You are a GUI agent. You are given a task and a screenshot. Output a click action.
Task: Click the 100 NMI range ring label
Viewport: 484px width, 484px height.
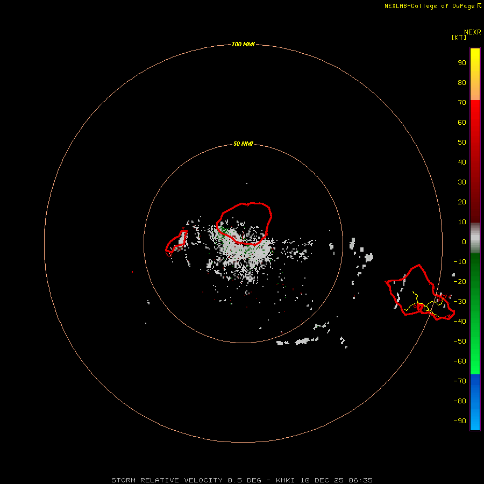pos(243,44)
